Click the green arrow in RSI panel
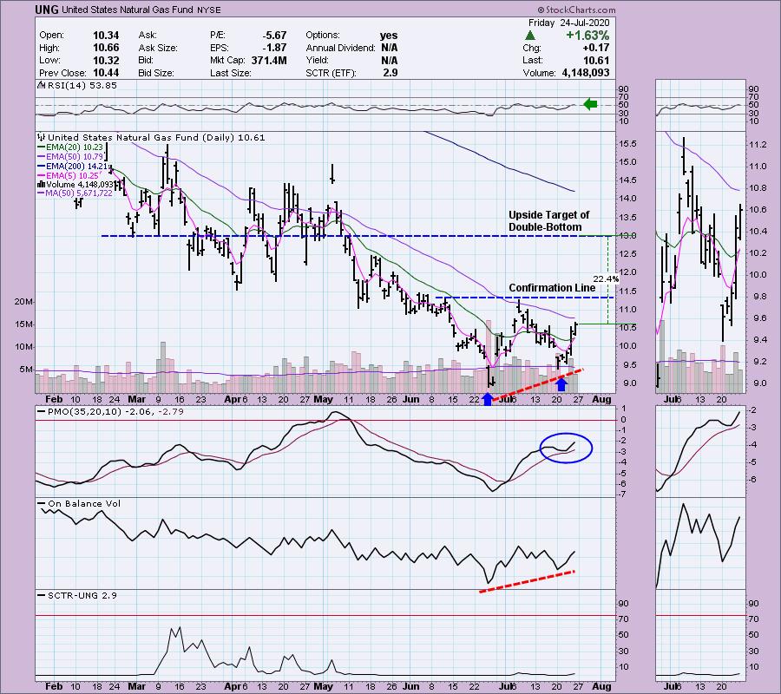 point(590,105)
